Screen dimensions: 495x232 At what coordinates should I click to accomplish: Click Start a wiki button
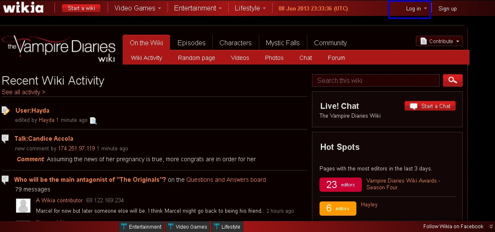pyautogui.click(x=81, y=8)
